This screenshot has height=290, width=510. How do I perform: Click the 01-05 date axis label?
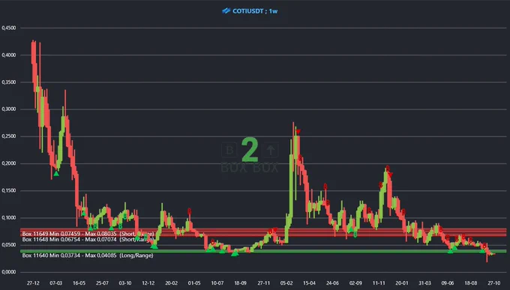point(194,283)
